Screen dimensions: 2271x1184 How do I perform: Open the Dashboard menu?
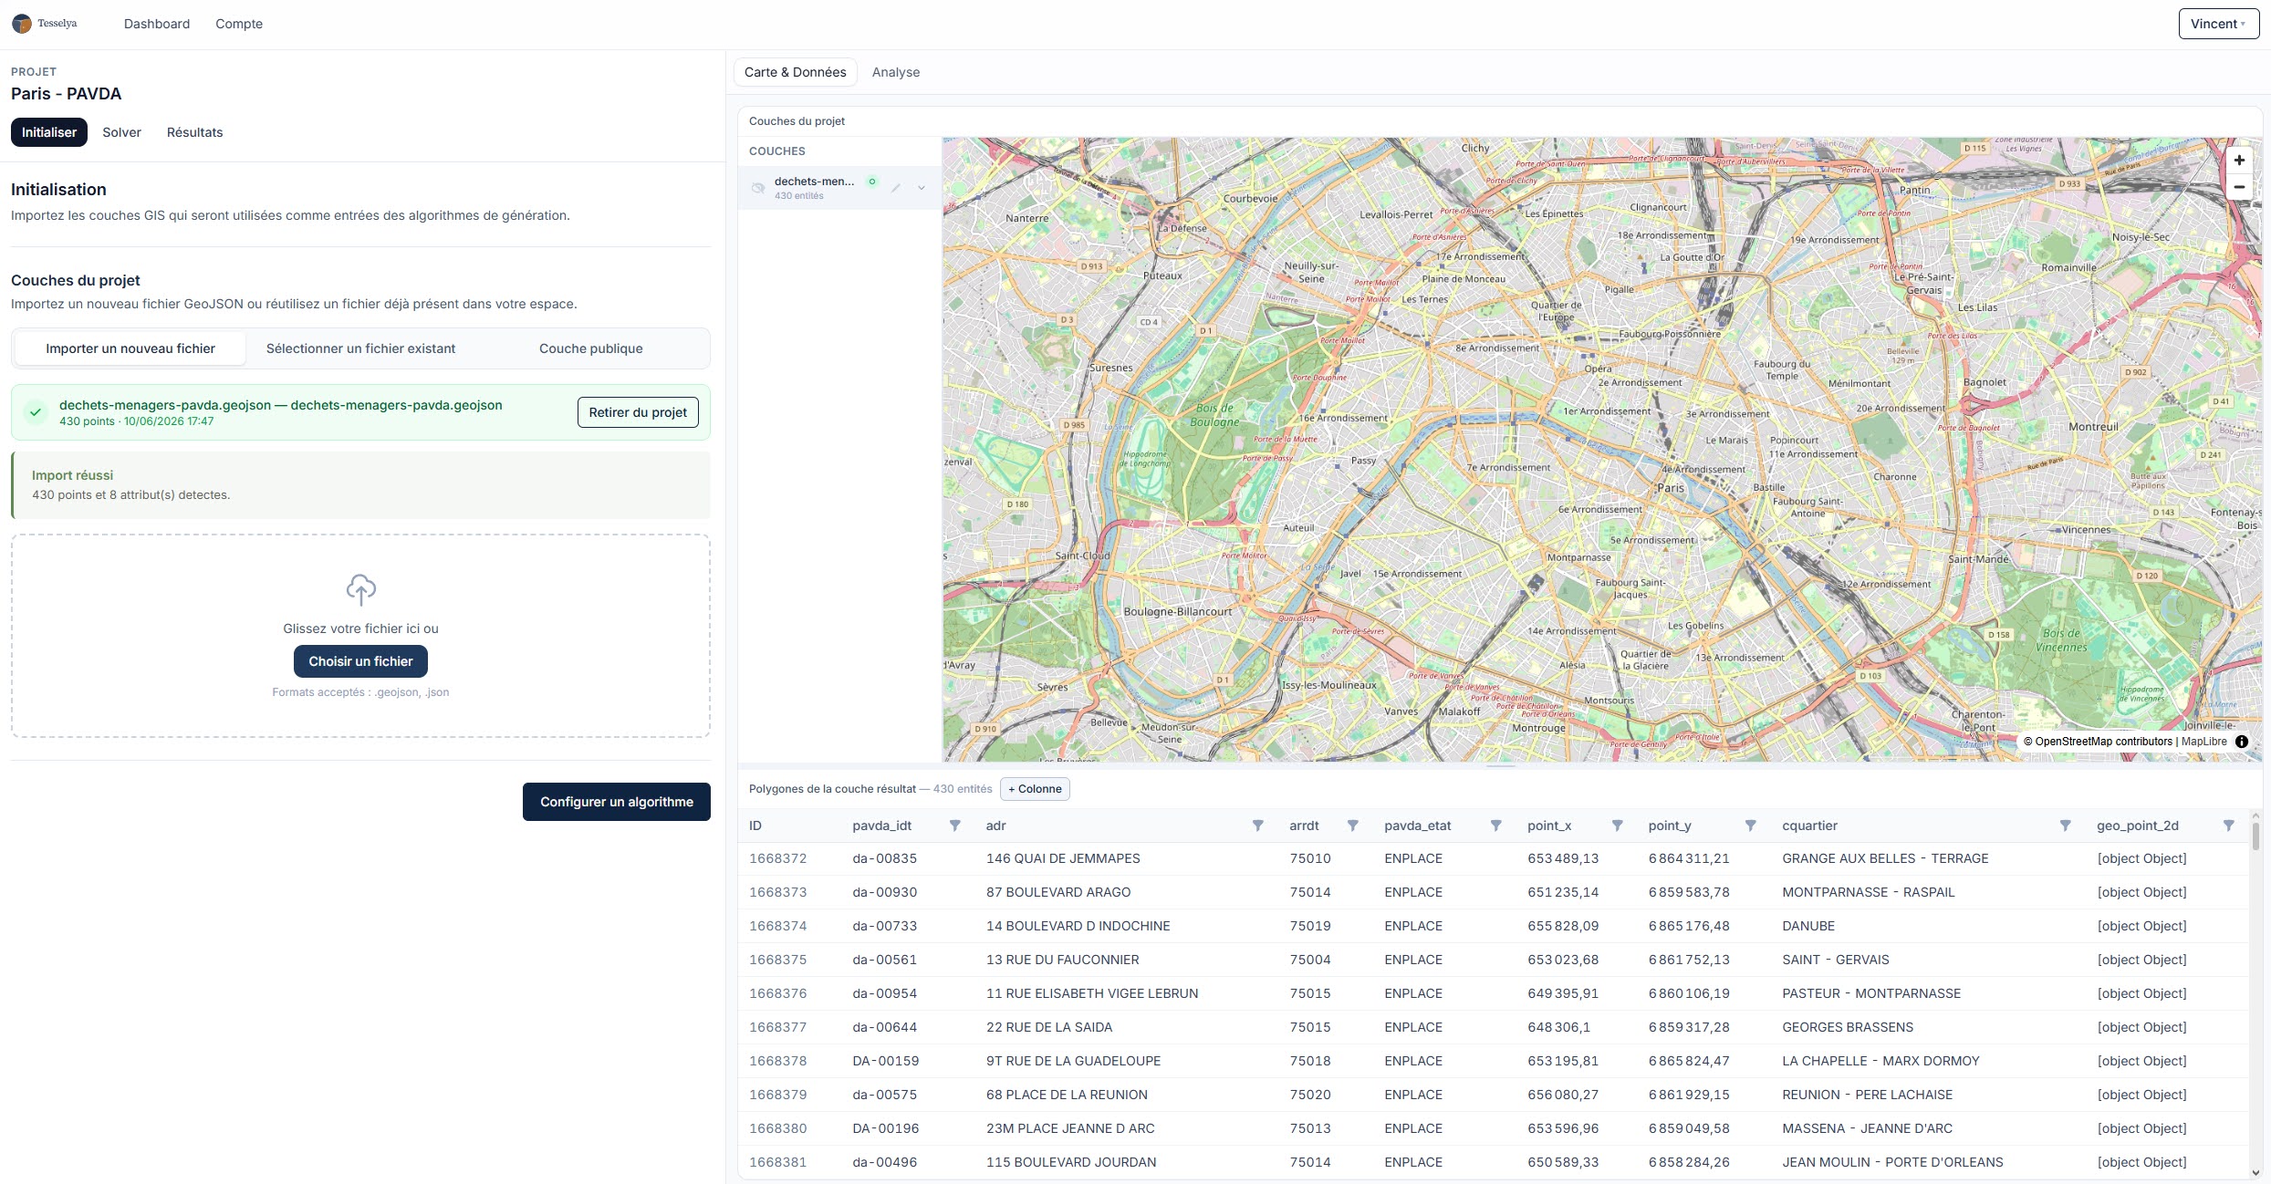point(157,24)
